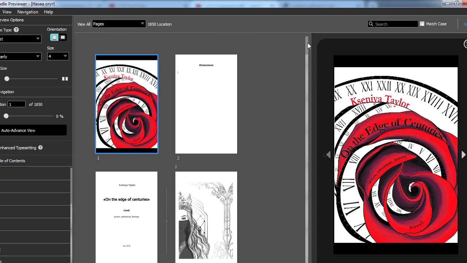Open the Navigation menu
Viewport: 467px width, 263px height.
(28, 12)
